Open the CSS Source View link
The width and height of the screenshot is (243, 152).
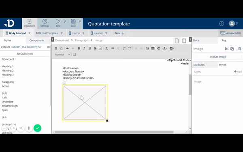tap(31, 47)
